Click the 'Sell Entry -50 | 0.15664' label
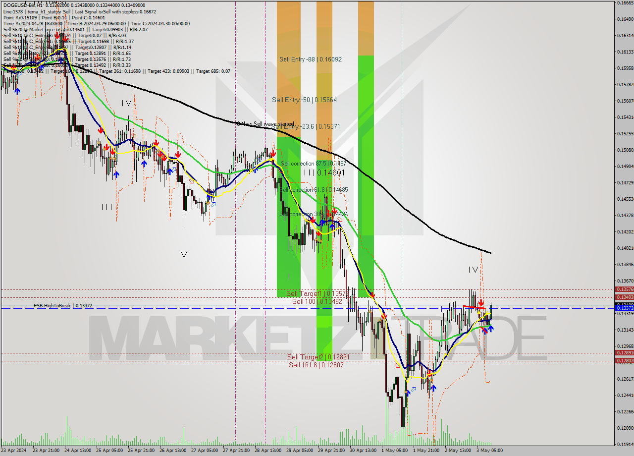Image resolution: width=634 pixels, height=456 pixels. click(304, 100)
